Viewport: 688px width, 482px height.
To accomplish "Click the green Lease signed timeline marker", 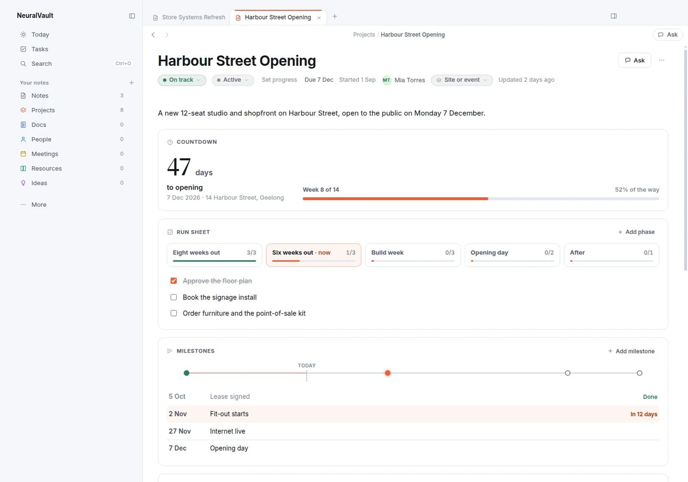I will [x=187, y=373].
